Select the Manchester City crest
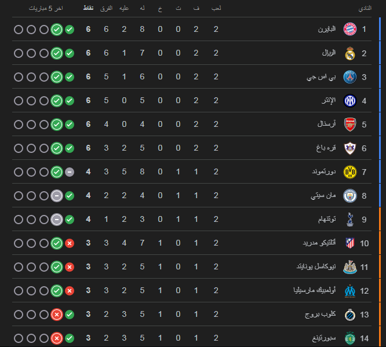386x347 pixels. pyautogui.click(x=349, y=196)
